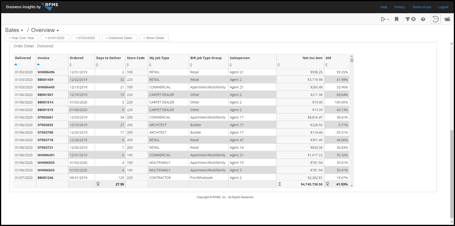Open the export menu icon
Image resolution: width=455 pixels, height=226 pixels.
(385, 19)
